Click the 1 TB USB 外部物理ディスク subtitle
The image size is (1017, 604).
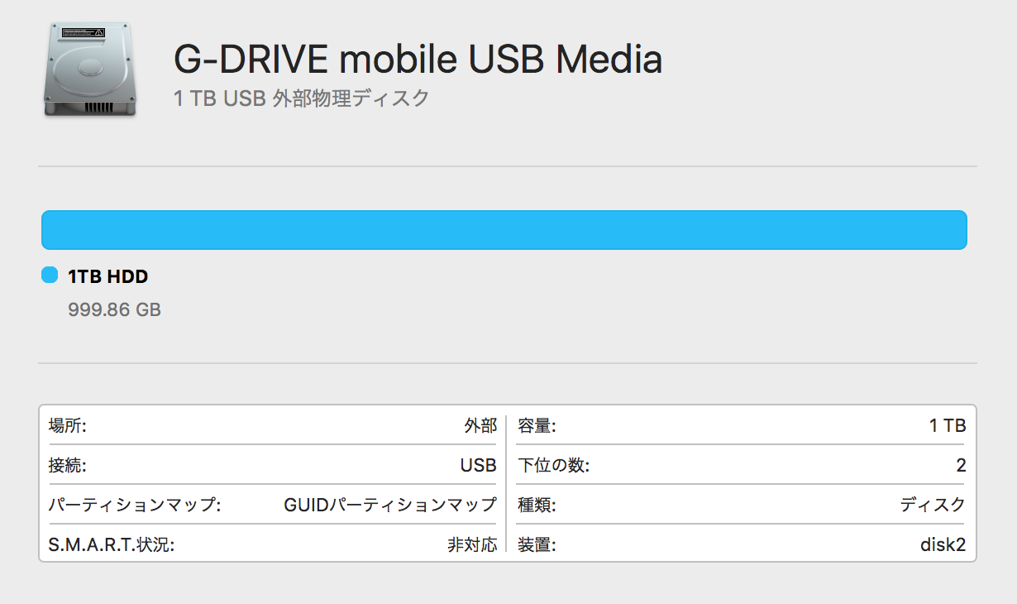302,98
